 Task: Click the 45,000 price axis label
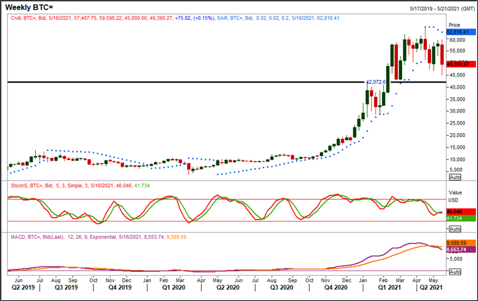[x=457, y=75]
